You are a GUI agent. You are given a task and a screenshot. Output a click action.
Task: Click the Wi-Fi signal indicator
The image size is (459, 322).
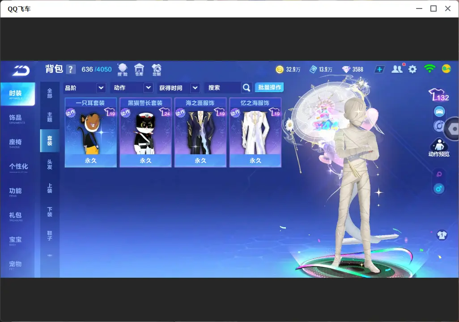pos(429,69)
